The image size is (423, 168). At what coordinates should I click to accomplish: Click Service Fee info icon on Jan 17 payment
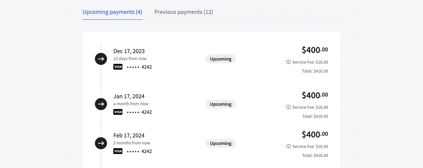click(288, 107)
